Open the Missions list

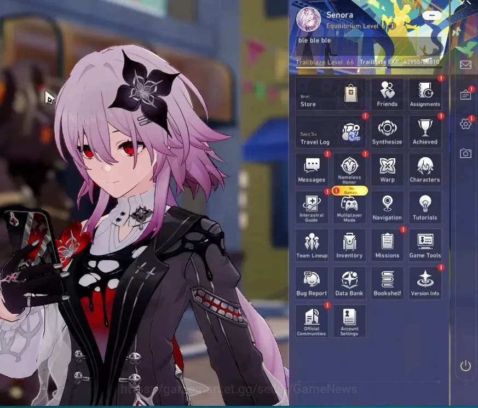point(387,245)
